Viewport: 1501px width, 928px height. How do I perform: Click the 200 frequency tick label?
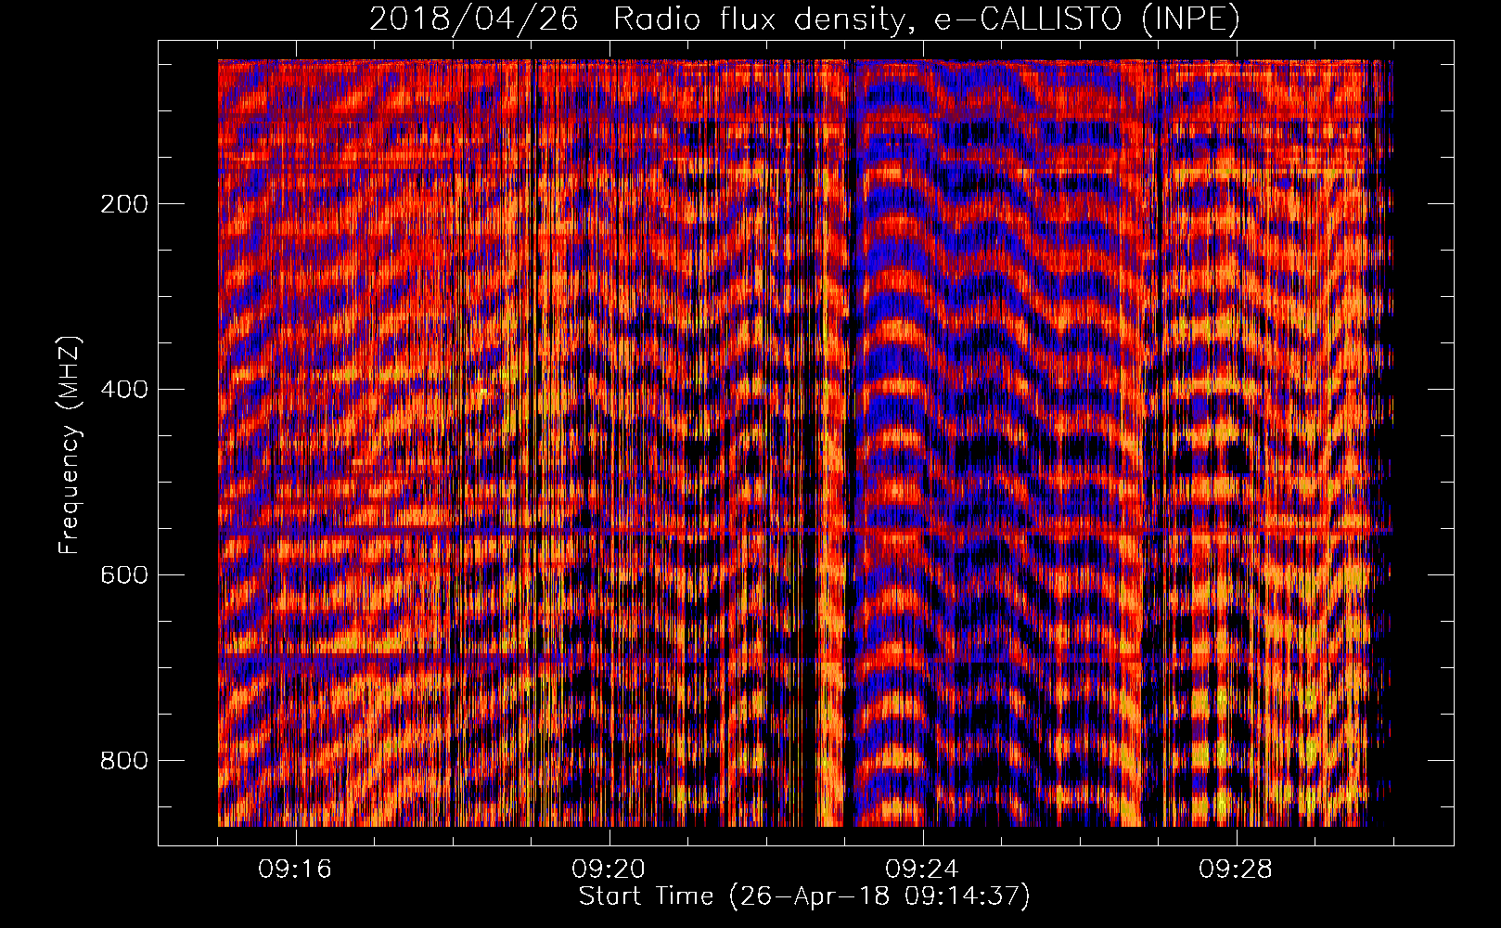pyautogui.click(x=124, y=204)
